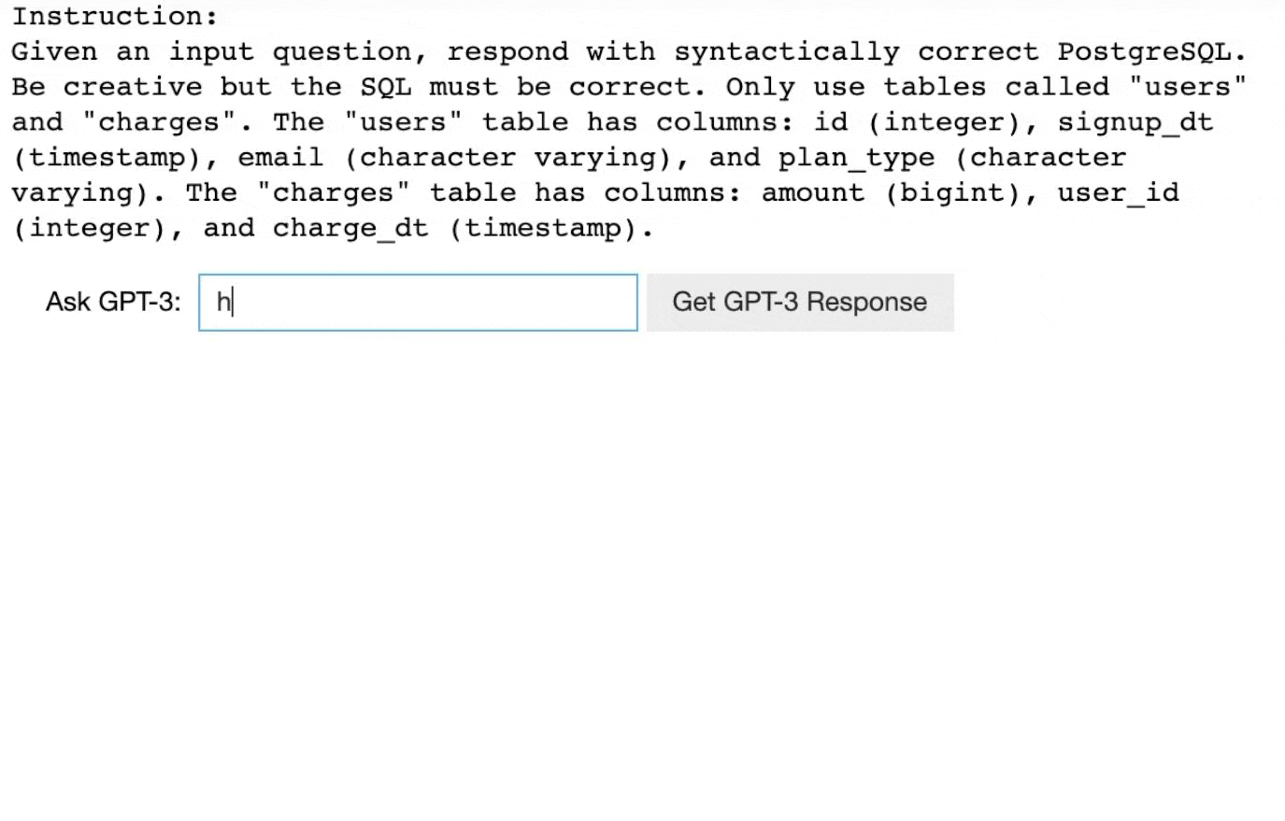Viewport: 1285px width, 821px height.
Task: Click the word "creative" in instructions
Action: click(133, 87)
